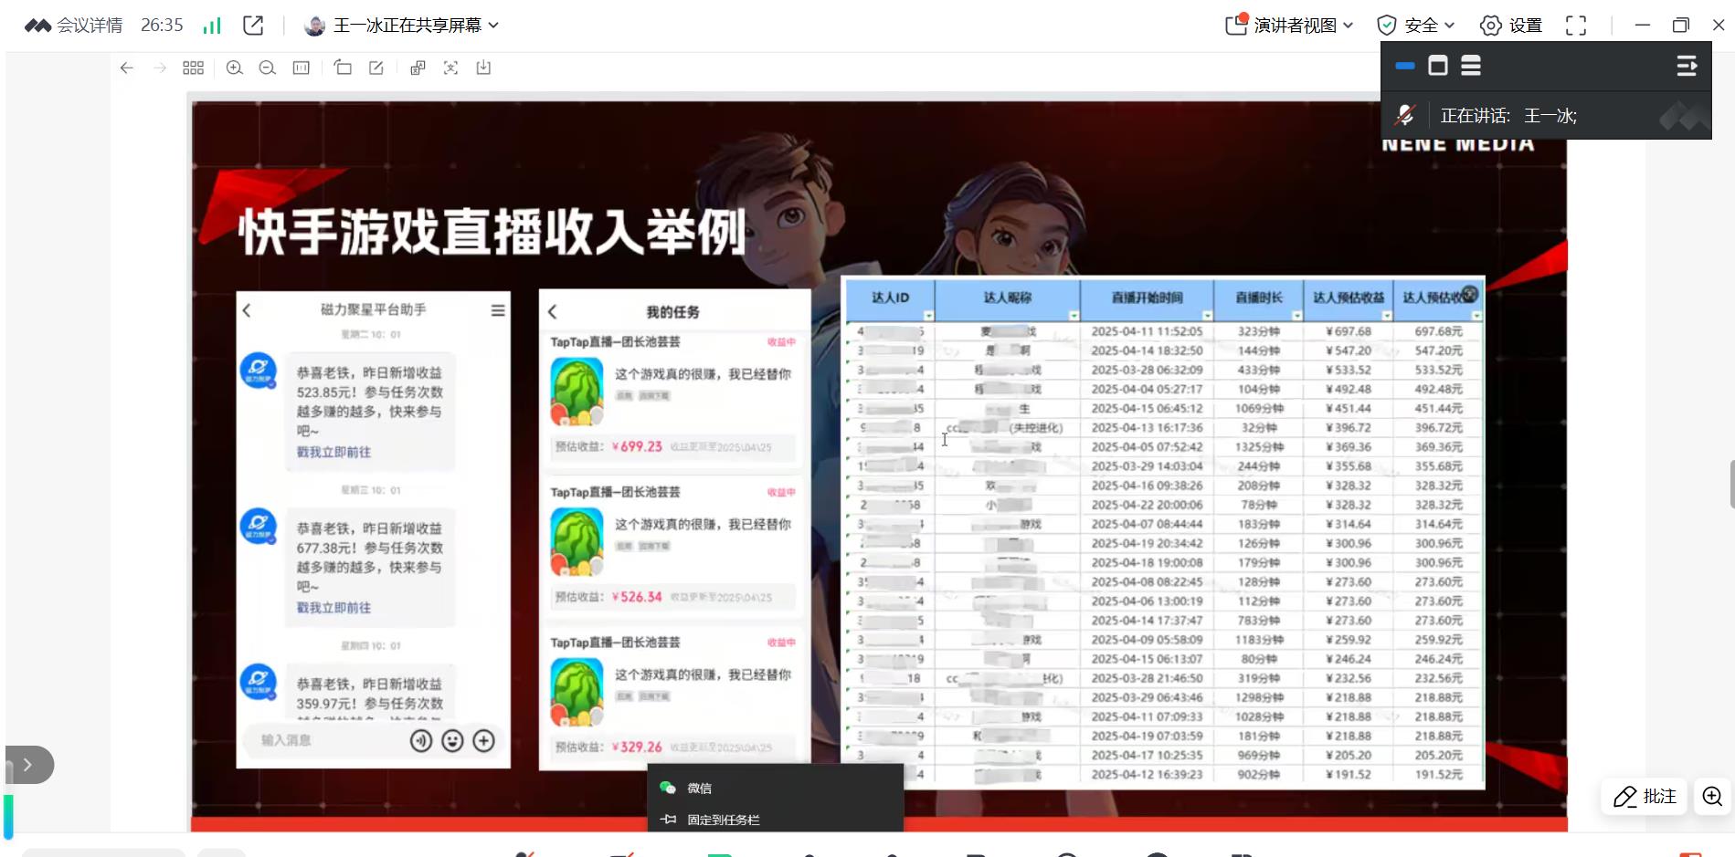Minimize the meeting window

tap(1643, 26)
